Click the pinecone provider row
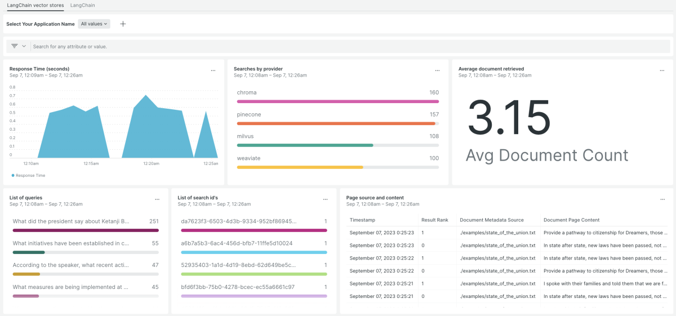Viewport: 676px width, 316px height. point(337,115)
